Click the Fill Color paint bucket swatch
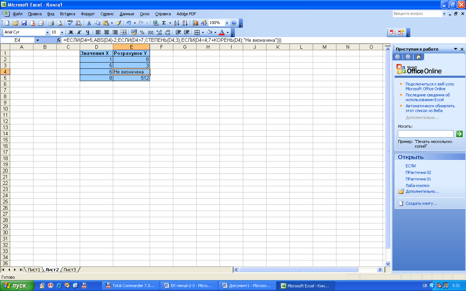The width and height of the screenshot is (466, 291). [x=210, y=32]
